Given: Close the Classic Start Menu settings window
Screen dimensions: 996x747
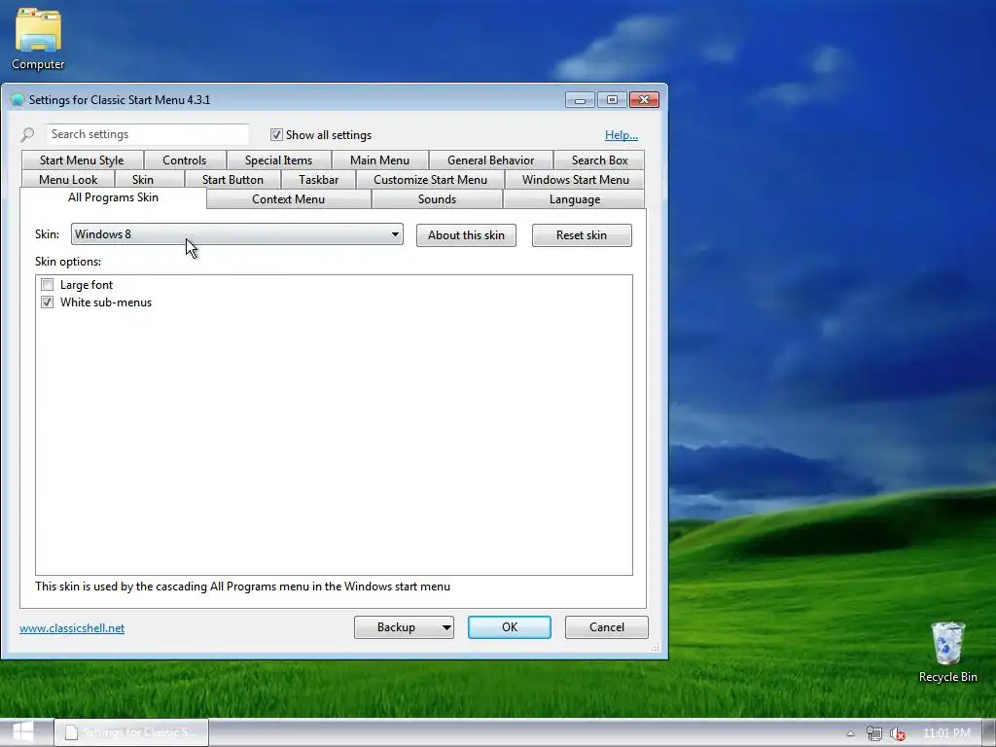Looking at the screenshot, I should (644, 100).
